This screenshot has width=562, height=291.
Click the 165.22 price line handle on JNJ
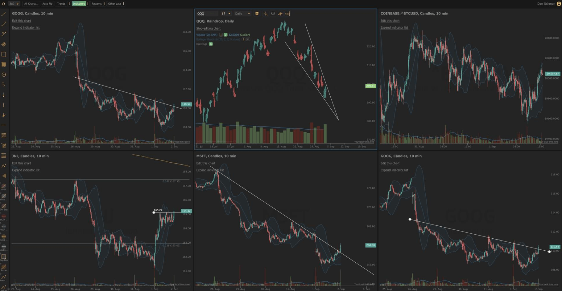tap(154, 212)
